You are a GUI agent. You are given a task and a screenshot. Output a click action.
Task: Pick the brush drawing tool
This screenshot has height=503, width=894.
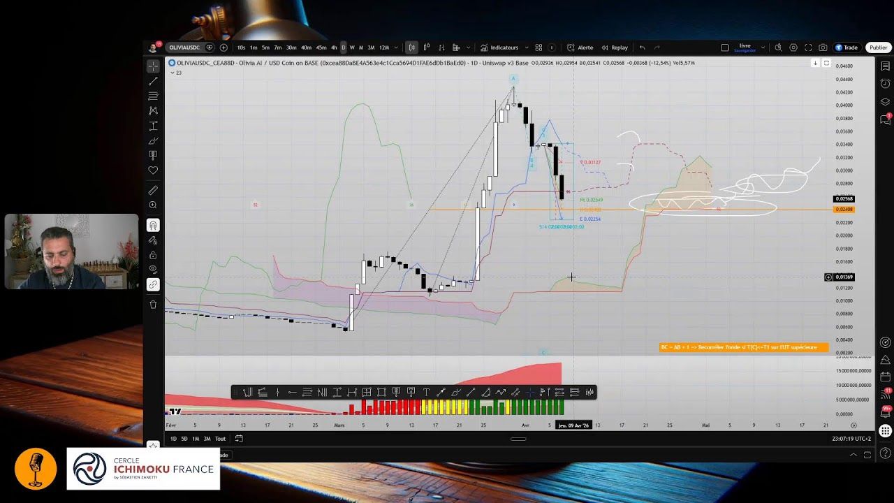(153, 140)
